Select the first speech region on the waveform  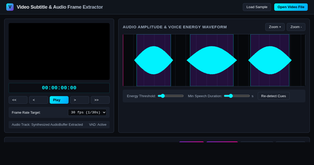154,60
